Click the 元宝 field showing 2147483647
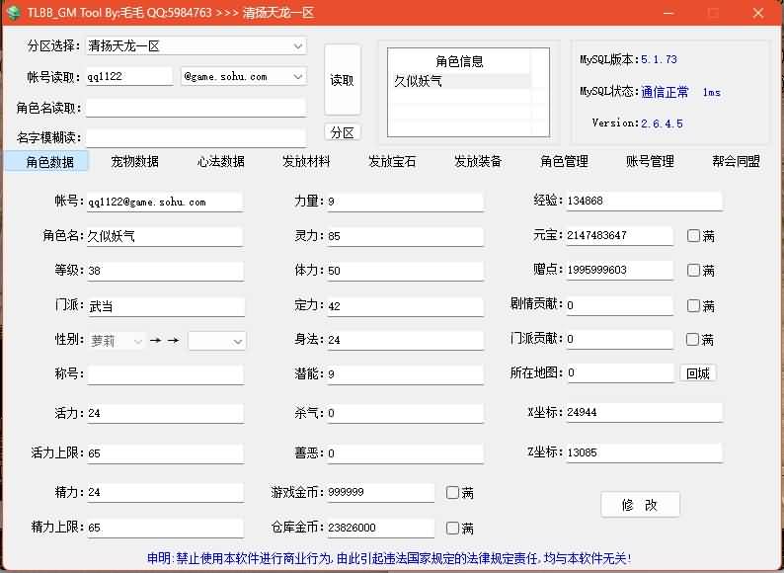The height and width of the screenshot is (573, 784). (x=619, y=235)
